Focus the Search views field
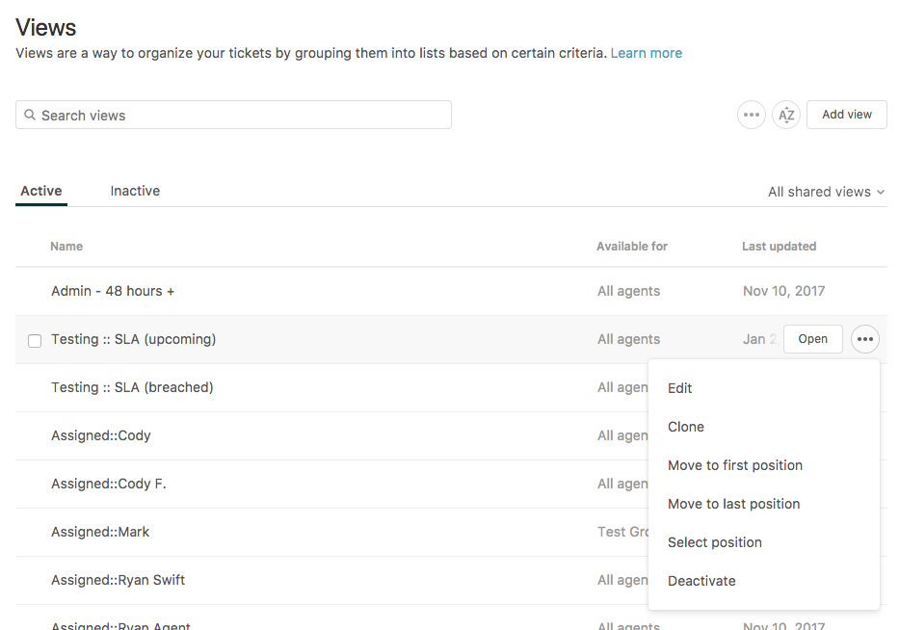The height and width of the screenshot is (630, 899). [233, 115]
